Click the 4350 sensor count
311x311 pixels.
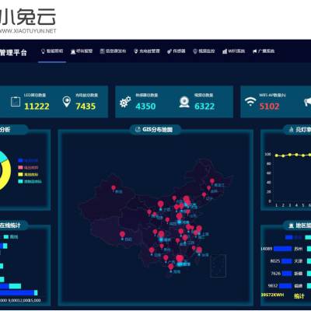click(145, 107)
